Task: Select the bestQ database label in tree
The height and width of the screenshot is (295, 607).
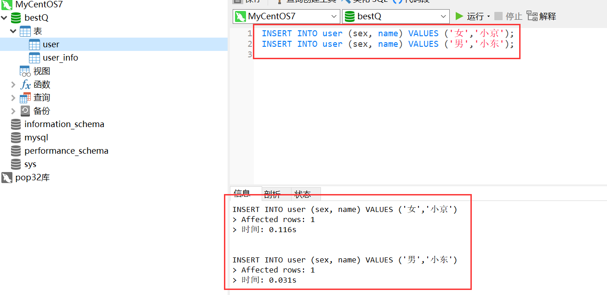Action: point(36,18)
